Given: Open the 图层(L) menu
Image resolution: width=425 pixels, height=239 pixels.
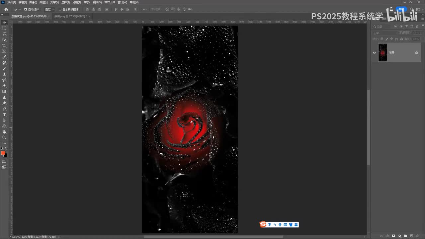Looking at the screenshot, I should coord(43,2).
